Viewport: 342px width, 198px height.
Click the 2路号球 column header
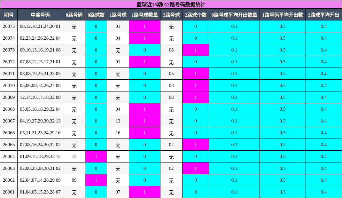[x=171, y=15]
